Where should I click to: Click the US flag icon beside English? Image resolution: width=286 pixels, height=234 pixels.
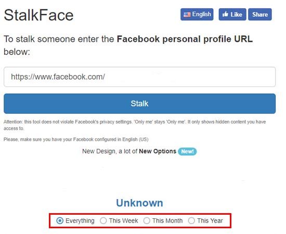187,15
